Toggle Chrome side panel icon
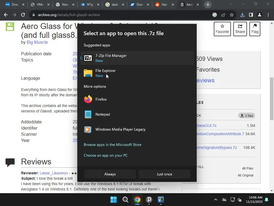Image resolution: width=274 pixels, height=206 pixels. pyautogui.click(x=251, y=15)
